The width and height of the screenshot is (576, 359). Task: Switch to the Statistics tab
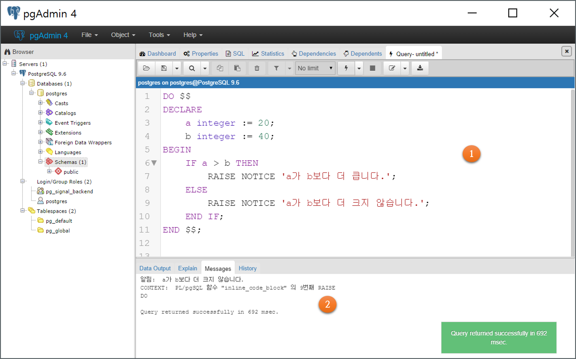268,54
